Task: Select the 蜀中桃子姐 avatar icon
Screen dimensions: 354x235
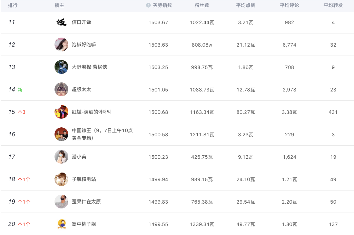Action: point(61,224)
